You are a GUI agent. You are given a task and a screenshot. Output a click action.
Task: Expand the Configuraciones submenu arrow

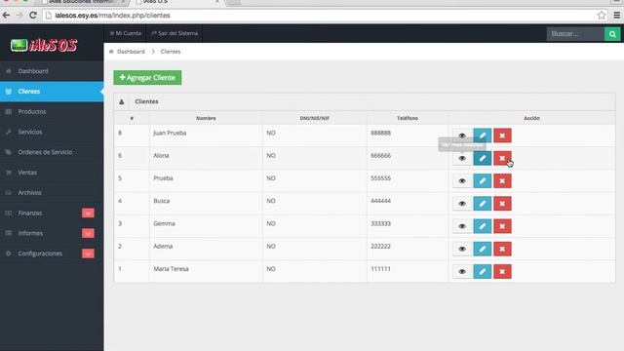(88, 253)
